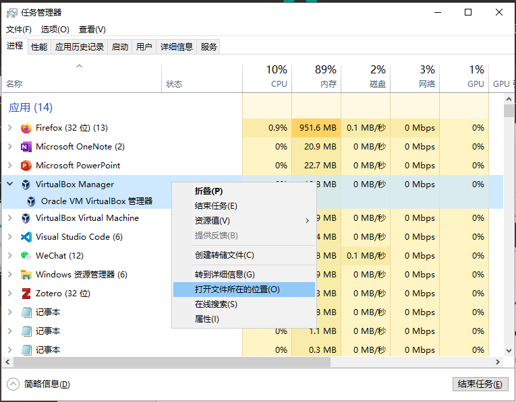This screenshot has height=402, width=516.
Task: Click the horizontal scrollbar thumb
Action: pyautogui.click(x=172, y=362)
